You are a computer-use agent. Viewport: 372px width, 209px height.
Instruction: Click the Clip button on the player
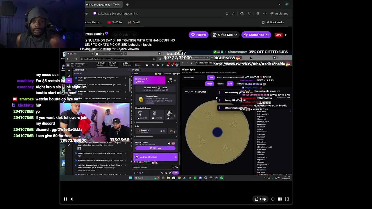(260, 199)
